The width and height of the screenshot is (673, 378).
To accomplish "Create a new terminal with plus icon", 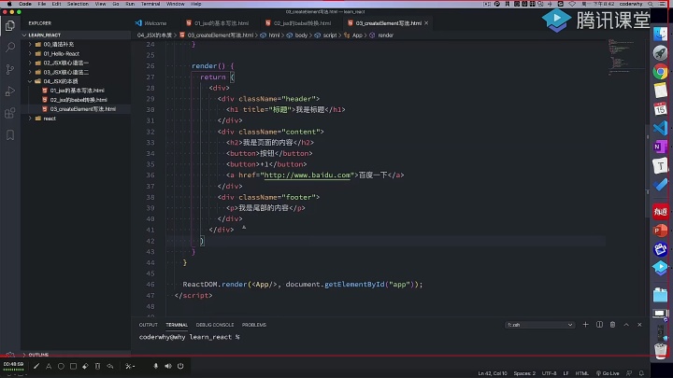I will coord(585,325).
